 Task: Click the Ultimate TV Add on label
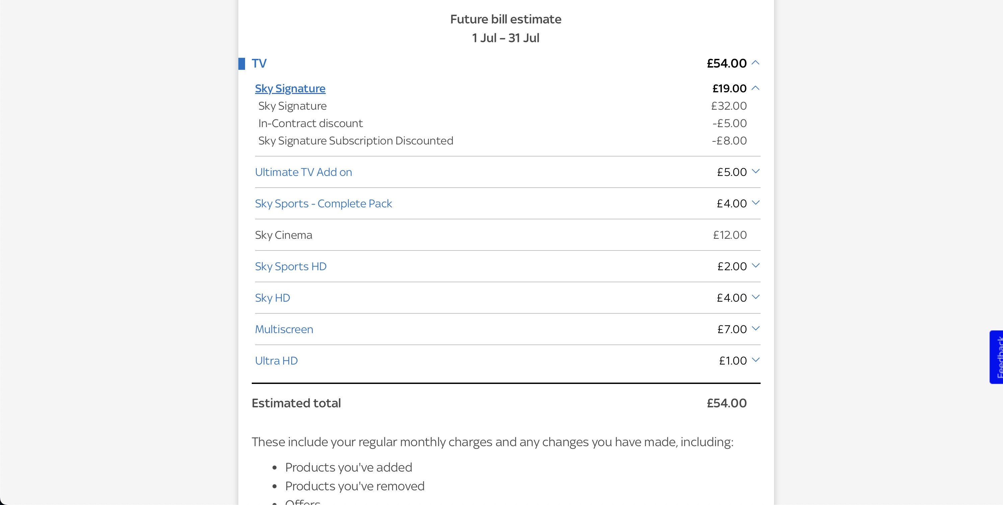point(303,172)
